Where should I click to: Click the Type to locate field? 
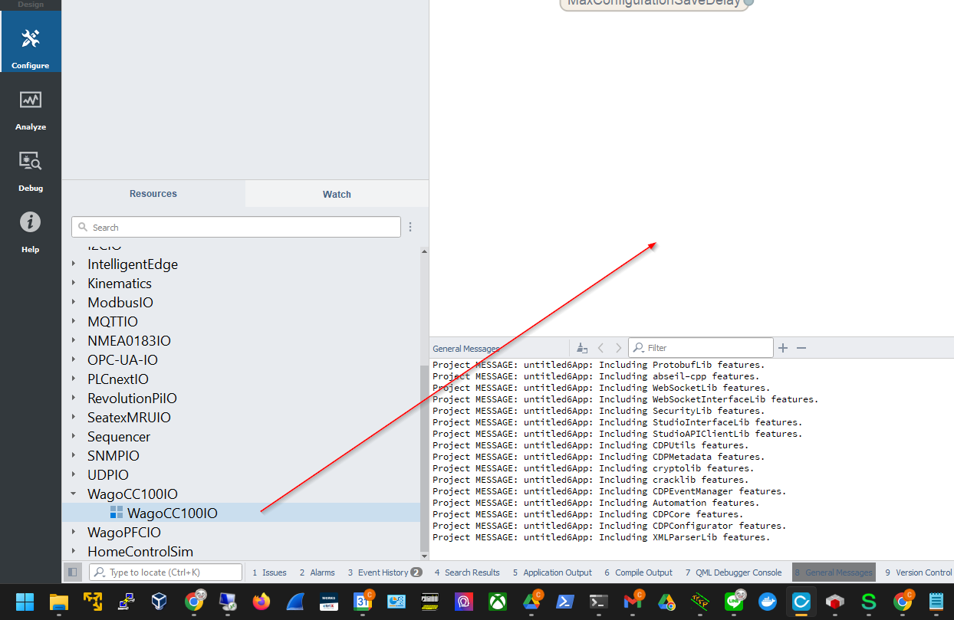[x=166, y=572]
